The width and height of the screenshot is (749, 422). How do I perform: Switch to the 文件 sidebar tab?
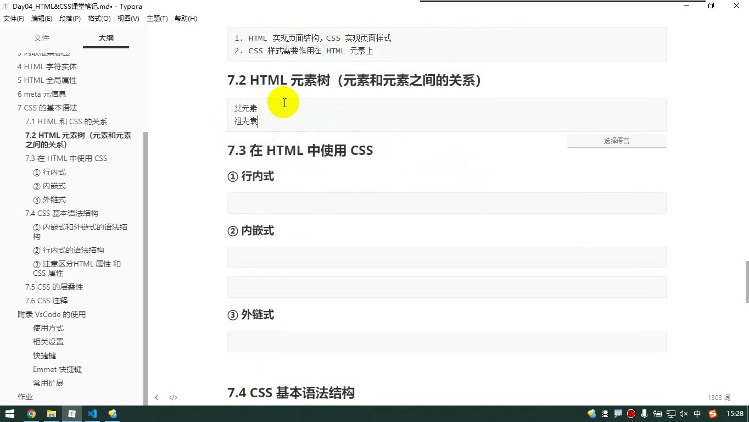pyautogui.click(x=42, y=38)
